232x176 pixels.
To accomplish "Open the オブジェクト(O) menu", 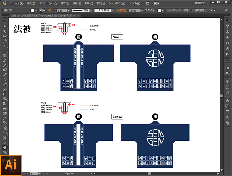I will coord(48,3).
